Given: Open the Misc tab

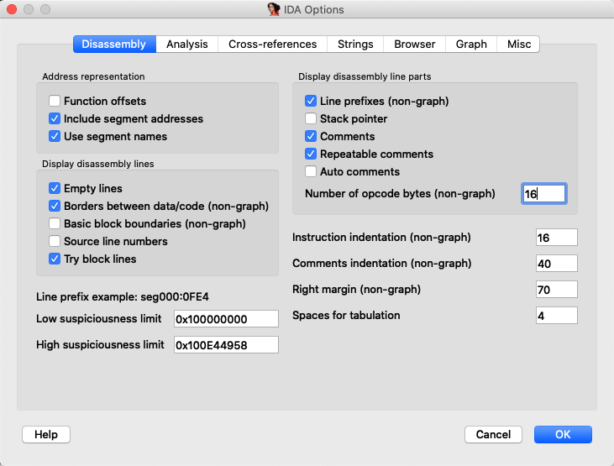Looking at the screenshot, I should [x=518, y=44].
